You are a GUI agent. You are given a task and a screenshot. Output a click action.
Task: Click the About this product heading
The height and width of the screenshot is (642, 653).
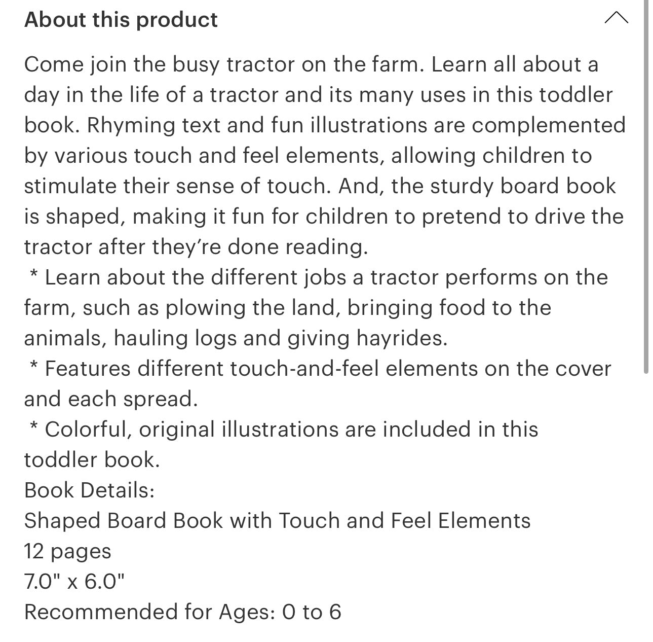121,20
